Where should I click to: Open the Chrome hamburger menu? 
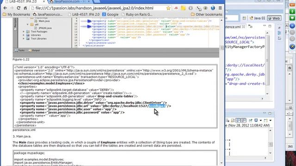click(x=220, y=8)
